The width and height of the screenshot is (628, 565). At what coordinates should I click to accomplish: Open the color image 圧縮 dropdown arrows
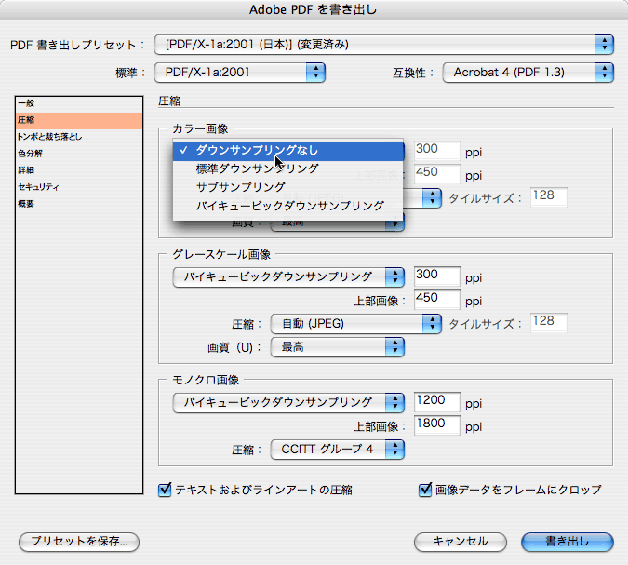pyautogui.click(x=432, y=198)
